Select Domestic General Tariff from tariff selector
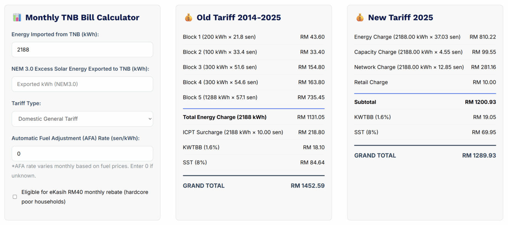508x225 pixels. pos(82,119)
